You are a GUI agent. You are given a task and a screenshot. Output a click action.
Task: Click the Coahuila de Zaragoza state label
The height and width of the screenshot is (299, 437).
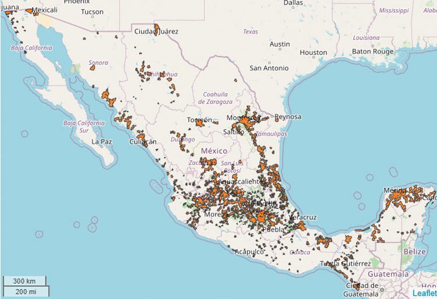(218, 98)
